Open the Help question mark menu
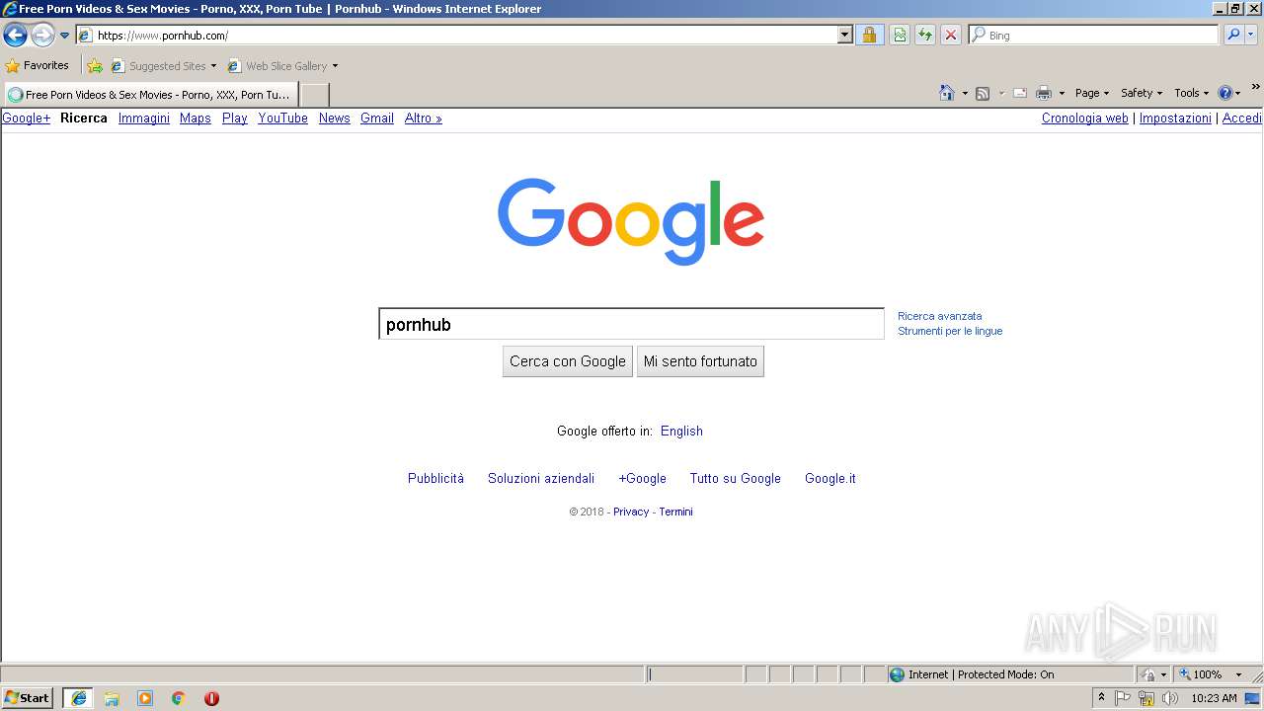Image resolution: width=1264 pixels, height=711 pixels. (1229, 93)
